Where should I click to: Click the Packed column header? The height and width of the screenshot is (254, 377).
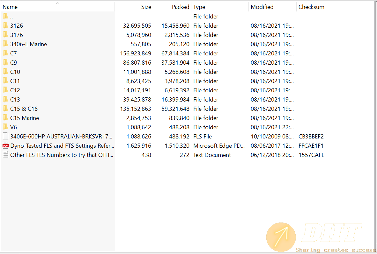click(x=181, y=7)
